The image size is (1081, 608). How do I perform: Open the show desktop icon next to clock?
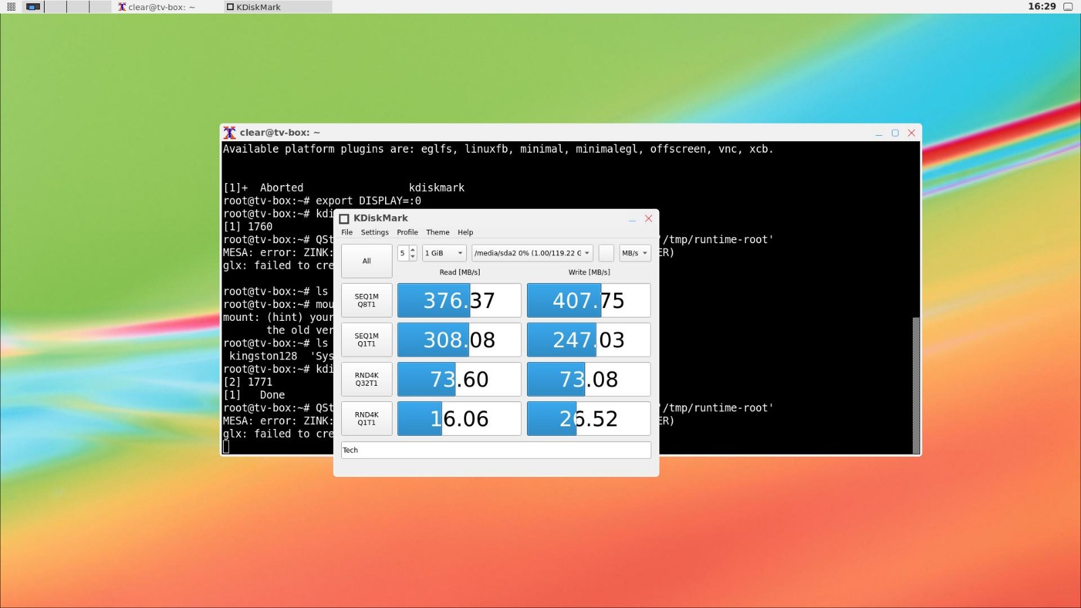(x=1068, y=7)
